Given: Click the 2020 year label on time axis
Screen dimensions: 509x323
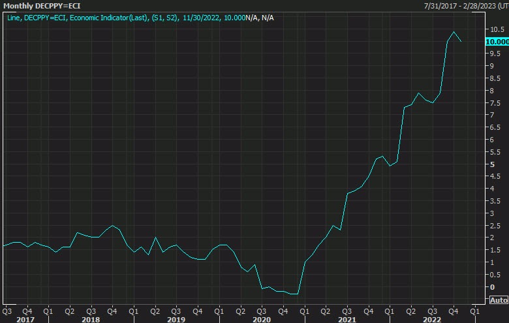Looking at the screenshot, I should point(261,319).
